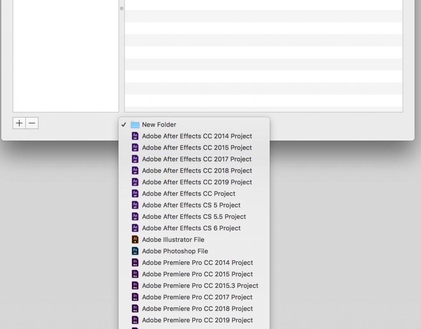Choose Adobe After Effects CC 2015 Project
This screenshot has width=421, height=329.
click(x=194, y=148)
